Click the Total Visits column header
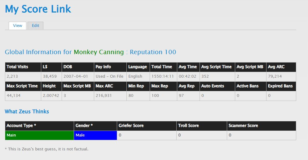Screen dimensions: 308x160 23,67
